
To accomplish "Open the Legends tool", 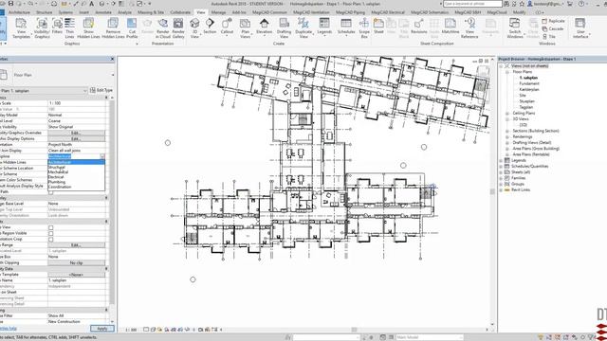I will click(x=324, y=27).
